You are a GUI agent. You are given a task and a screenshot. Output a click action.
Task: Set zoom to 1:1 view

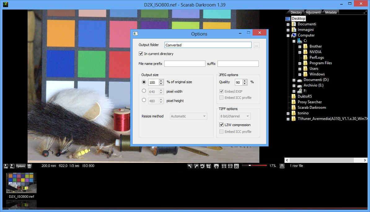point(224,166)
